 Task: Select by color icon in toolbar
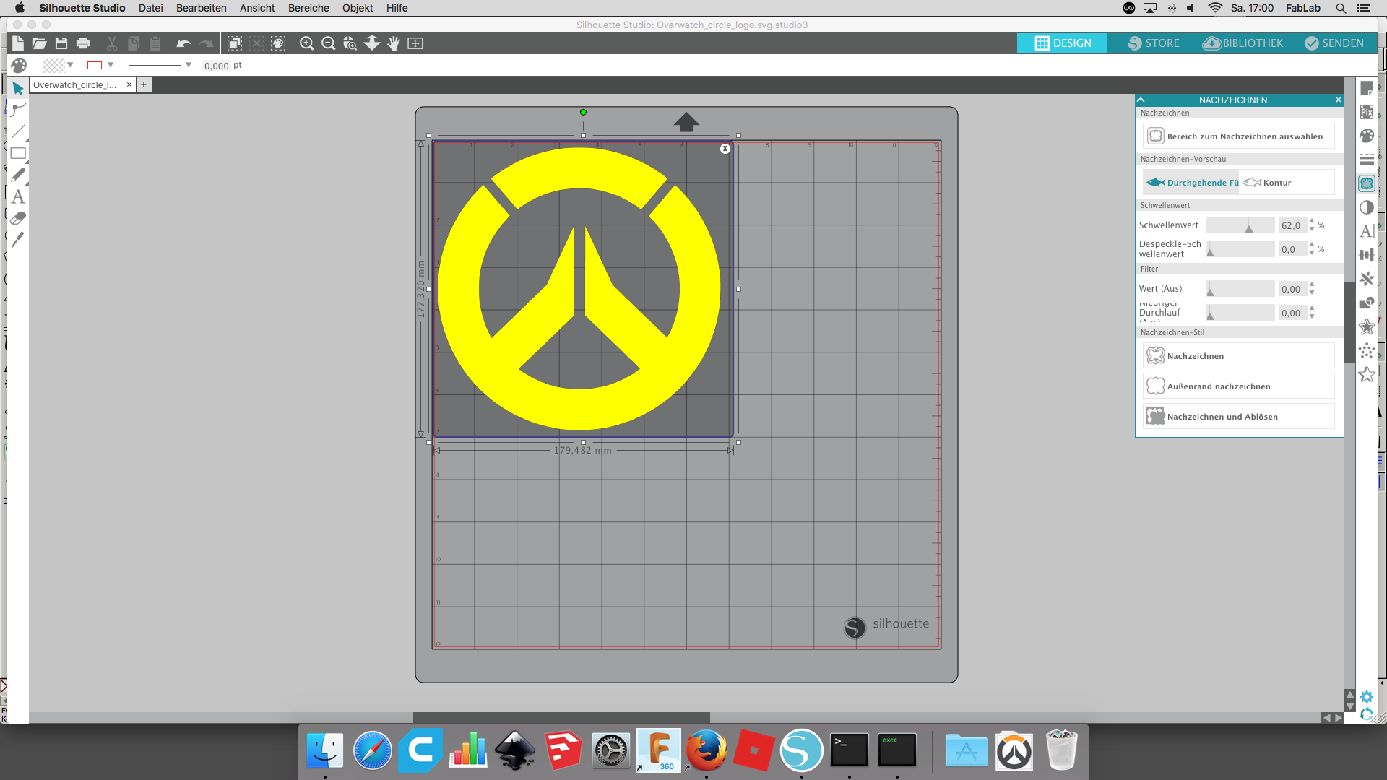pos(278,43)
